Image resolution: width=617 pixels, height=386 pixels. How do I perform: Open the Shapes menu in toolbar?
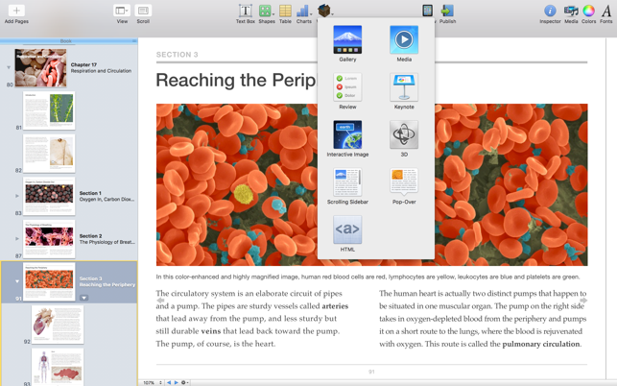pyautogui.click(x=266, y=12)
